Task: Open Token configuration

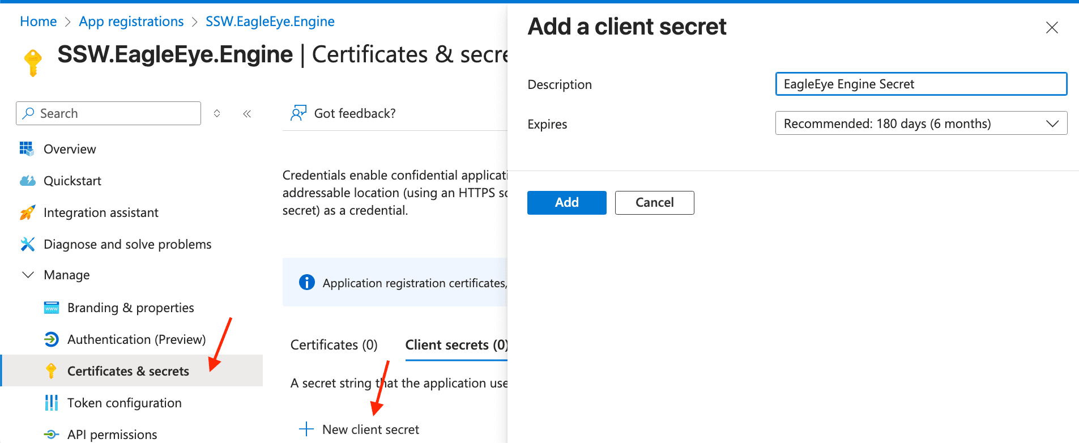Action: coord(124,403)
